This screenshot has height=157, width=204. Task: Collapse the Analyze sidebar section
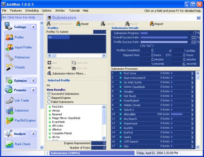tap(33, 134)
